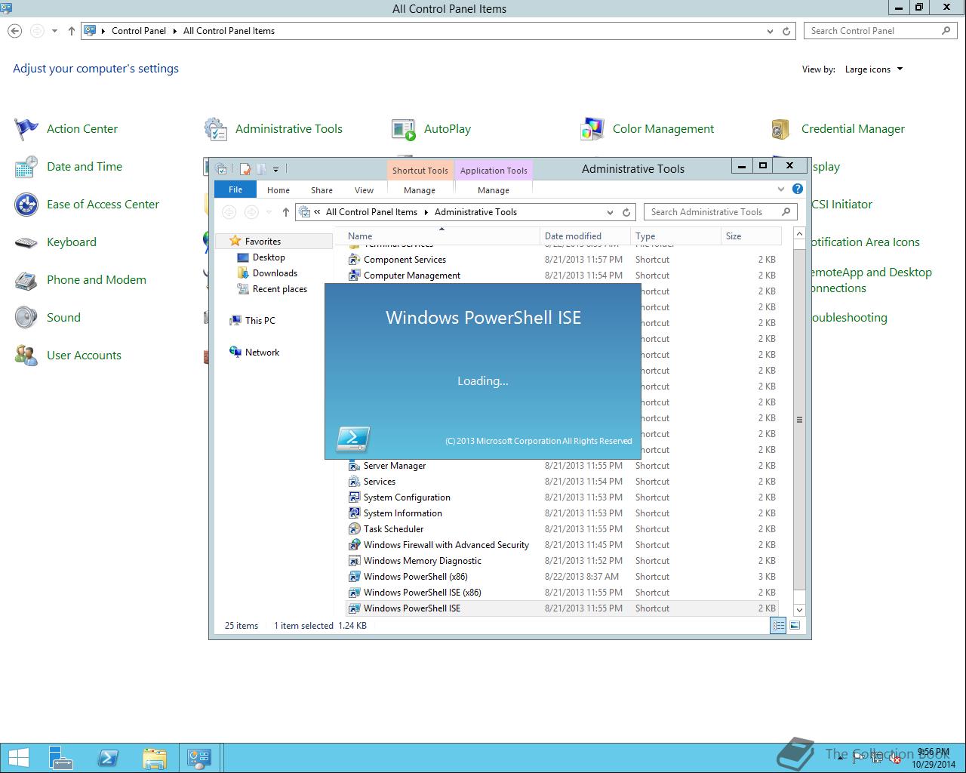Open the Keyboard settings icon

click(x=26, y=242)
